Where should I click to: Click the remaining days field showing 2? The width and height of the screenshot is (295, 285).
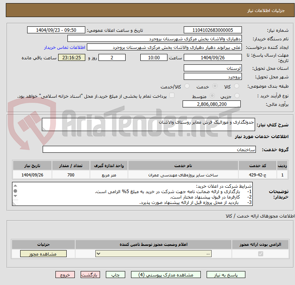112,58
